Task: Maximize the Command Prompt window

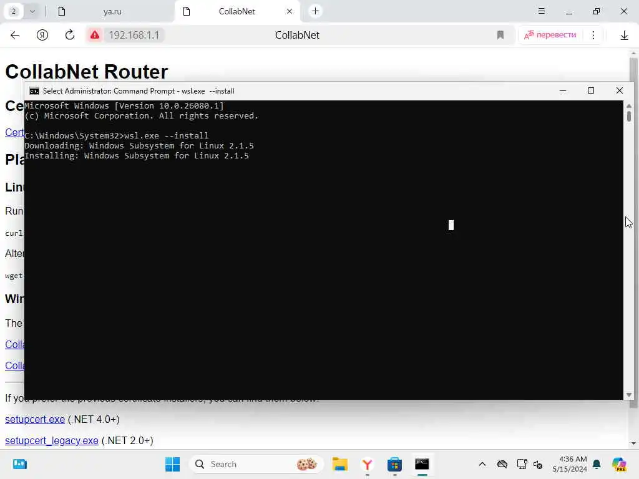Action: click(x=591, y=91)
